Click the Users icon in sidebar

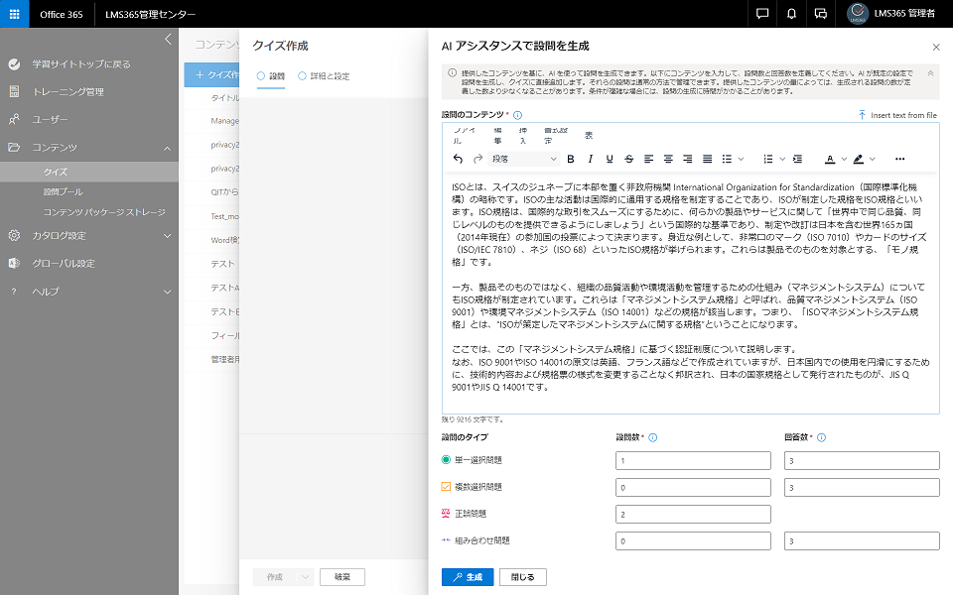click(14, 120)
